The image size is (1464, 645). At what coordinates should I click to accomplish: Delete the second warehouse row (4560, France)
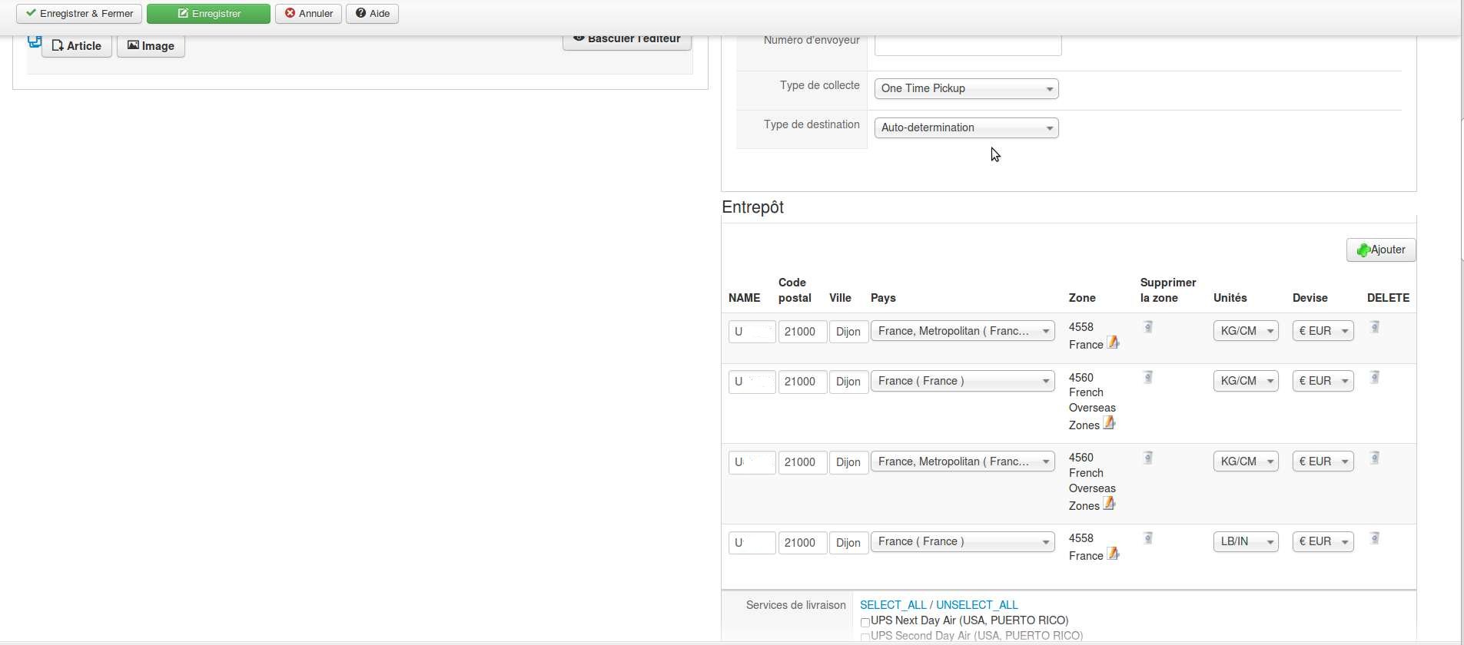click(x=1375, y=377)
